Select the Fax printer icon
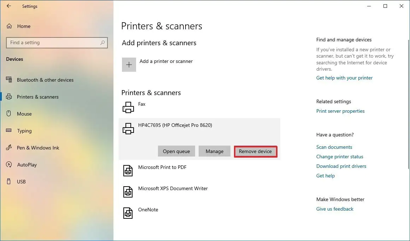 coord(128,107)
